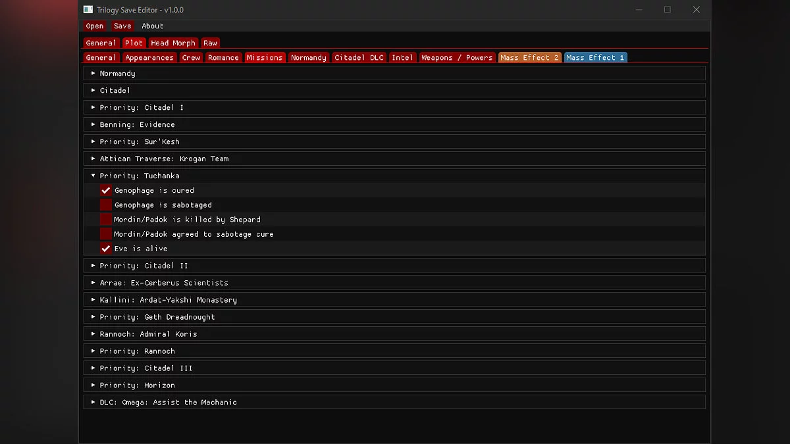Expand Priority: Citadel I section

coord(394,107)
